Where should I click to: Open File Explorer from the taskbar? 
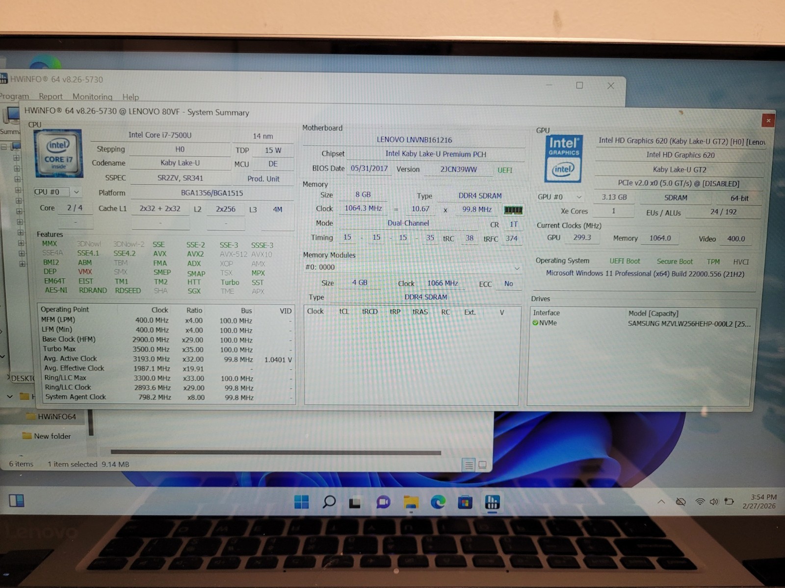(x=411, y=502)
